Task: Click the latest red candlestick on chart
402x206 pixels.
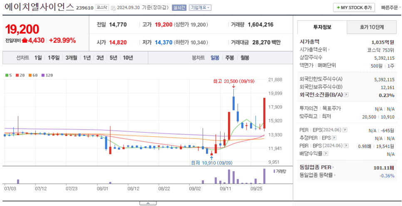Action: pyautogui.click(x=264, y=113)
